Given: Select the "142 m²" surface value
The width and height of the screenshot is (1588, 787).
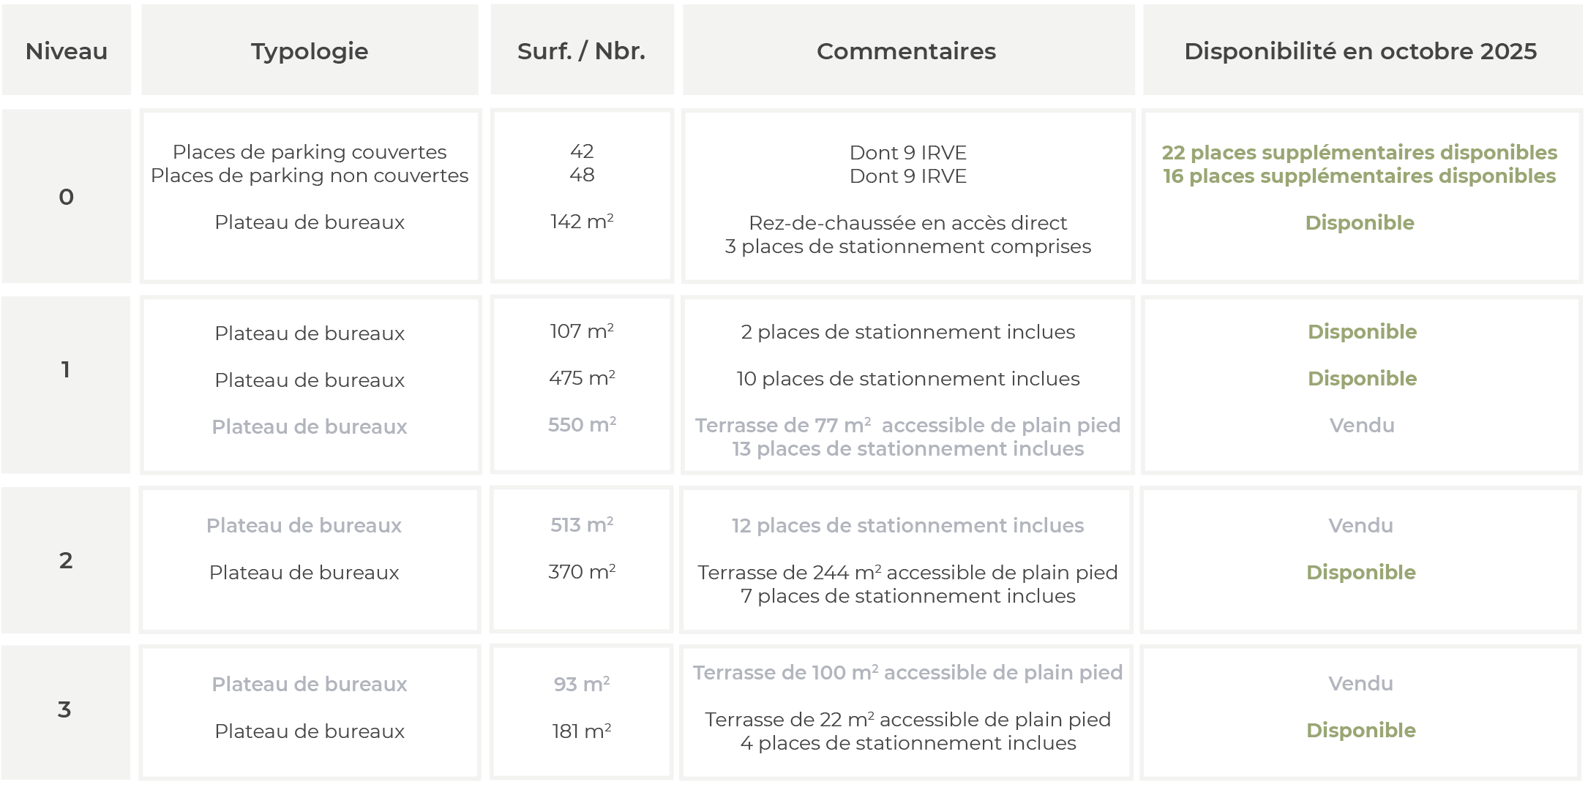Looking at the screenshot, I should [x=582, y=222].
